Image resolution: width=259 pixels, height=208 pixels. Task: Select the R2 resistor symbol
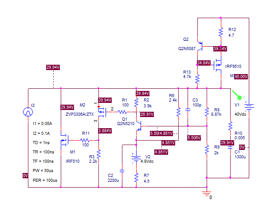pos(136,102)
